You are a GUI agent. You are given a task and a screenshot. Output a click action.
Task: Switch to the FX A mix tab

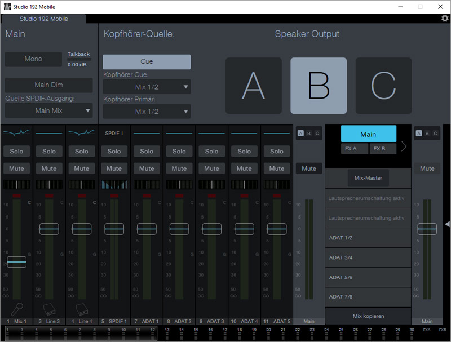355,149
